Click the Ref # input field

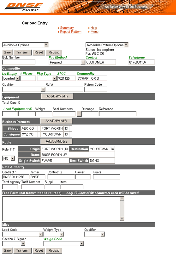(x=64, y=89)
